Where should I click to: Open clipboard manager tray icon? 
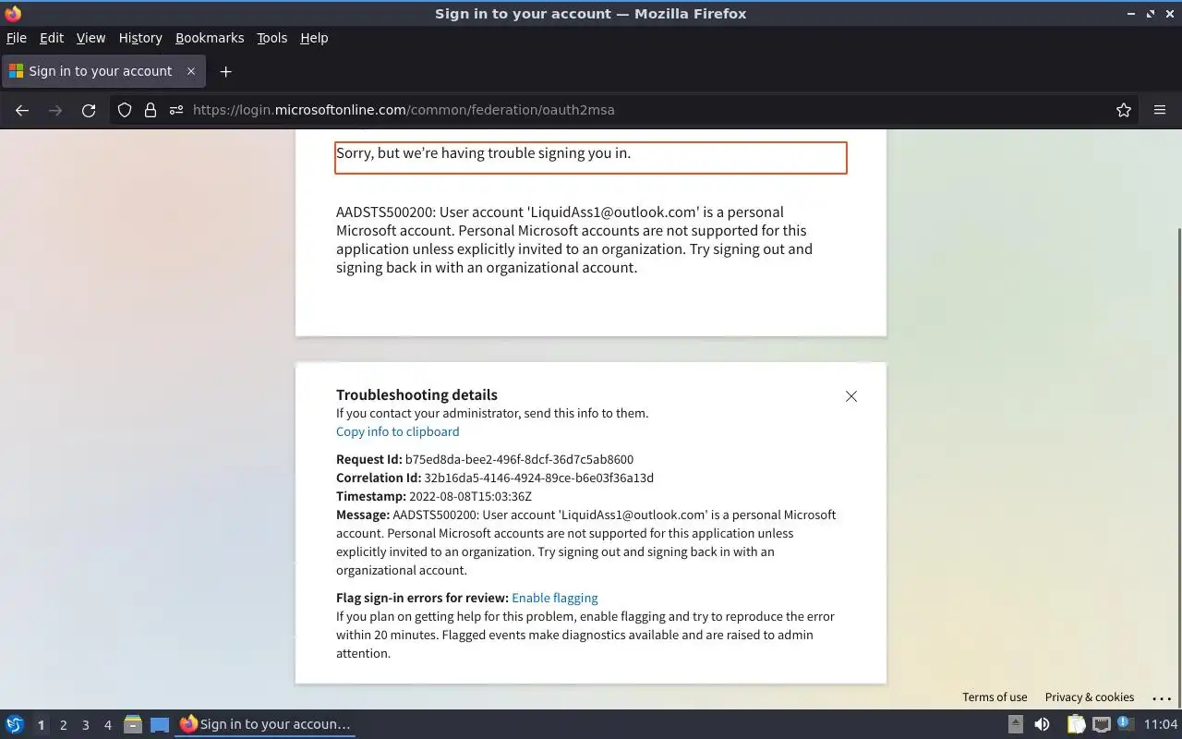(1076, 724)
